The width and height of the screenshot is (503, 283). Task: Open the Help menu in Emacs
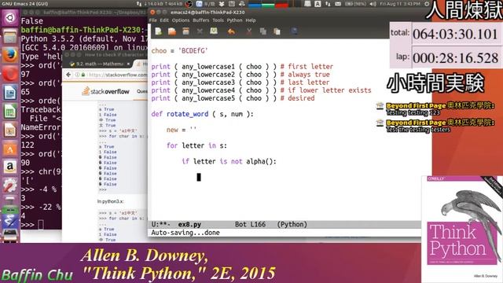[251, 20]
